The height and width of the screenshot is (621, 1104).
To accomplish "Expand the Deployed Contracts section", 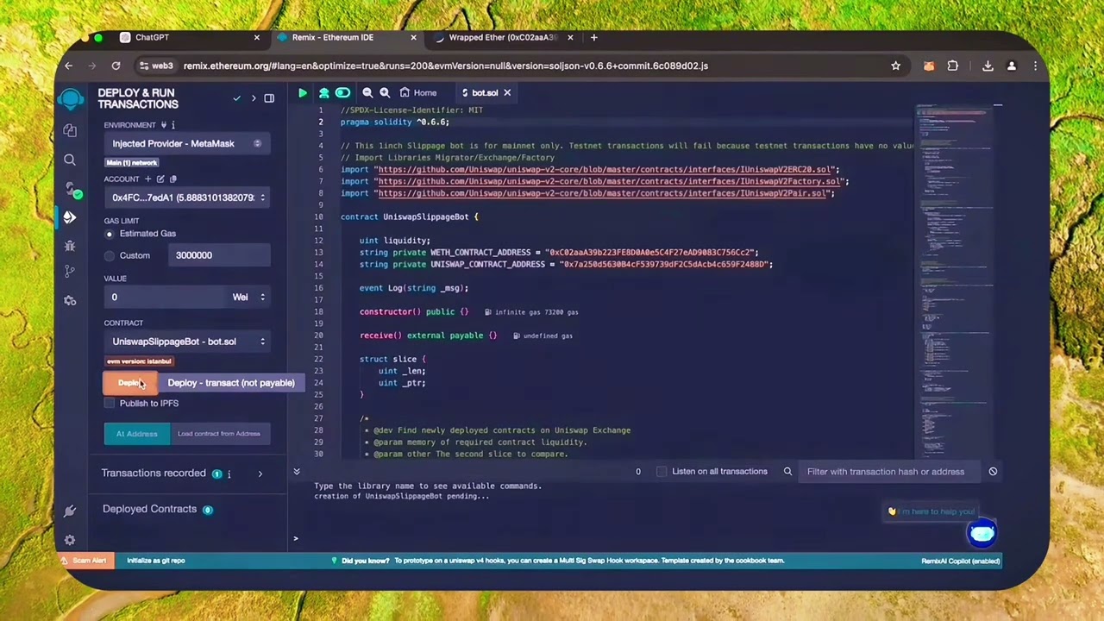I will pos(150,509).
